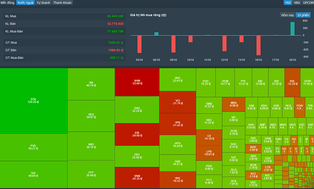Click GT Bán value 1069.92 tỷ

(x=116, y=50)
